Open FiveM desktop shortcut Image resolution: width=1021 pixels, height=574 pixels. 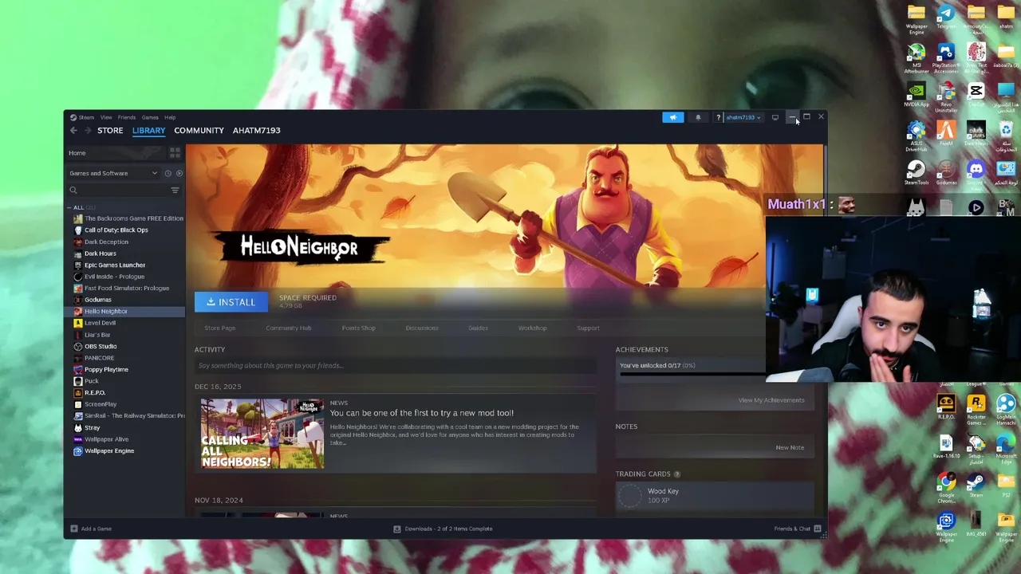point(946,134)
